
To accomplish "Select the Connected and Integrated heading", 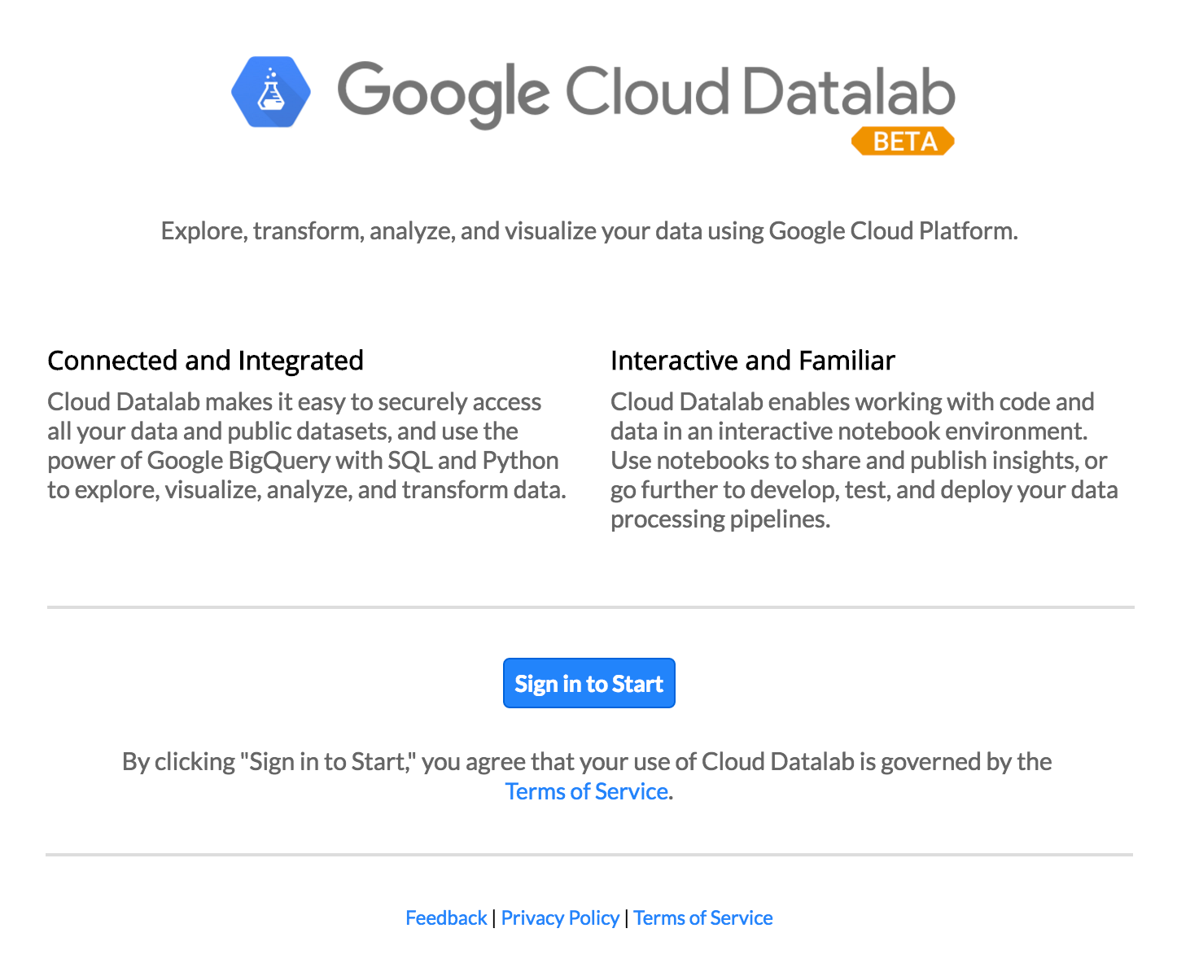I will pyautogui.click(x=206, y=361).
